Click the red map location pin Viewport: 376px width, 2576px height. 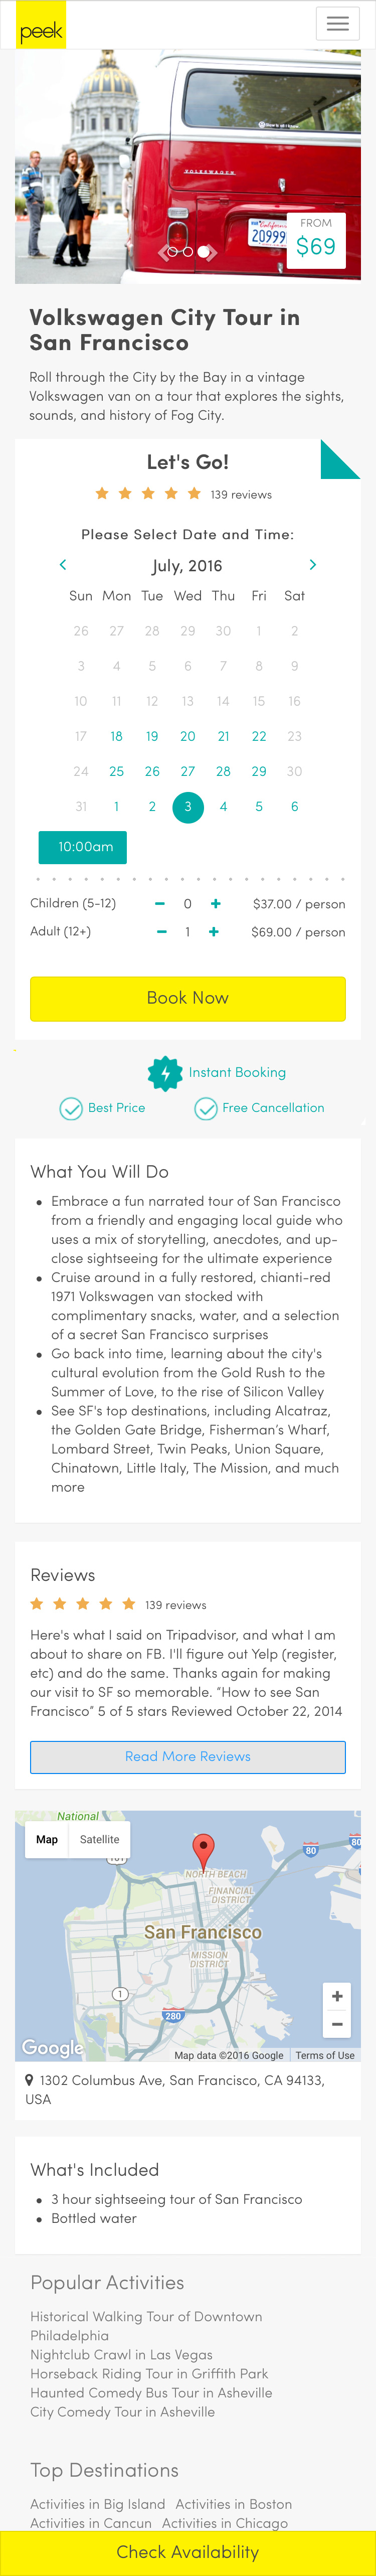pyautogui.click(x=203, y=1852)
